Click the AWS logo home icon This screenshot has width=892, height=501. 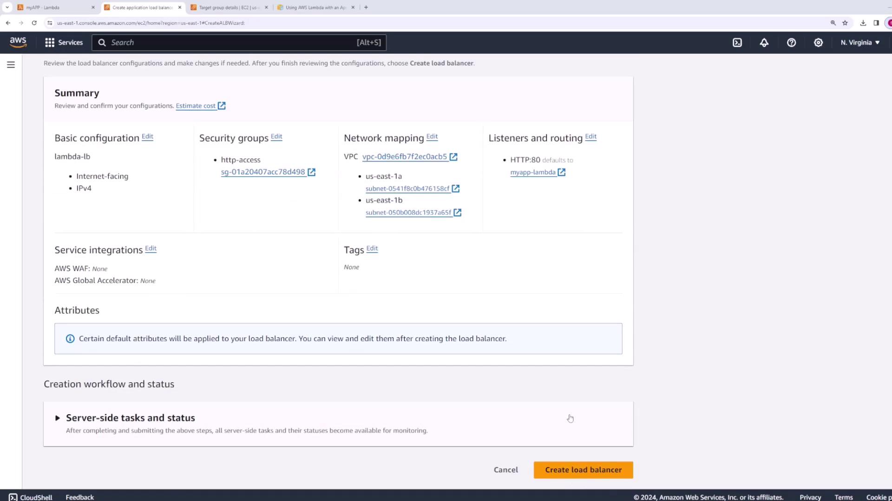point(18,42)
